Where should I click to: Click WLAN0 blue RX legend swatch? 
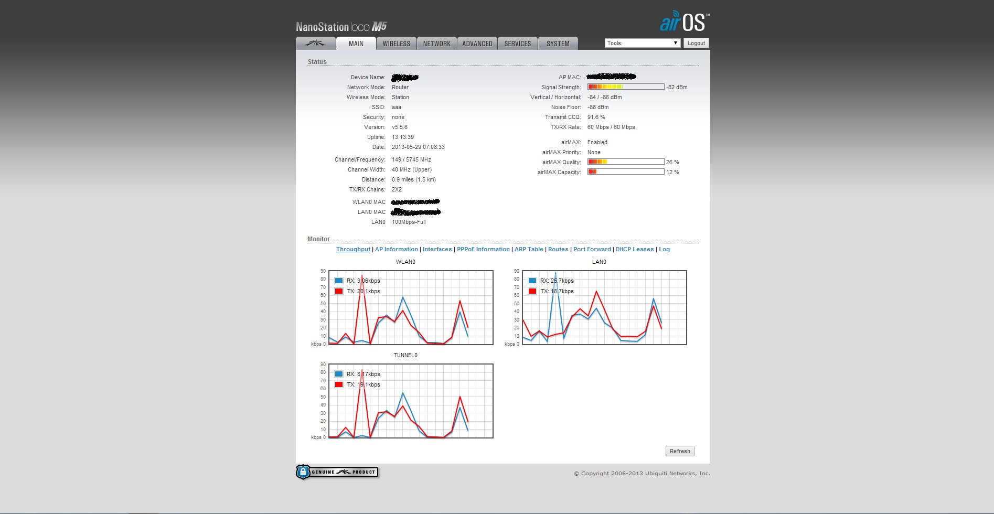pyautogui.click(x=339, y=281)
